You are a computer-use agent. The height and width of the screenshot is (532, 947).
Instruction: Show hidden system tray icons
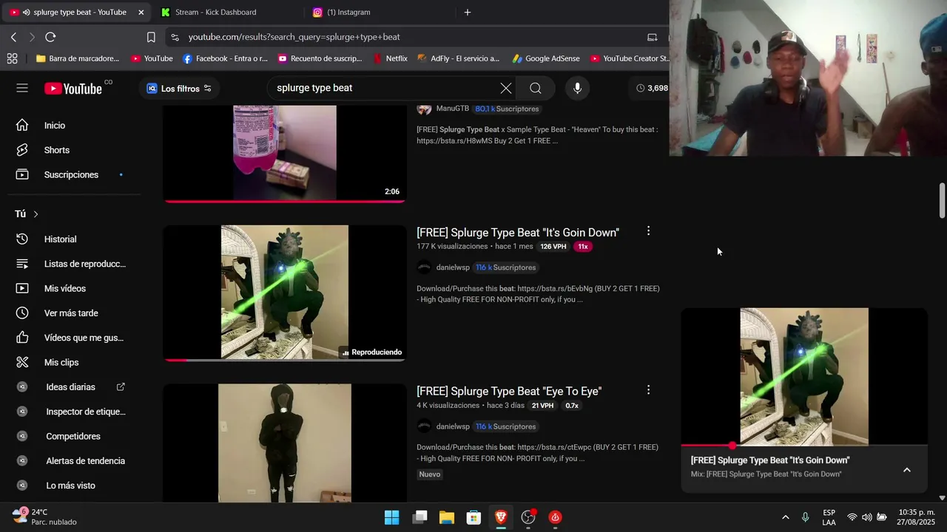[x=785, y=517]
